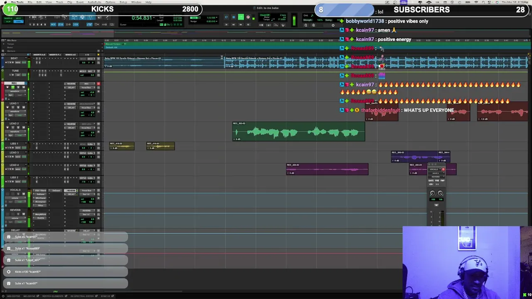Mute the LEAD 2 track
This screenshot has height=299, width=532.
(x=24, y=127)
